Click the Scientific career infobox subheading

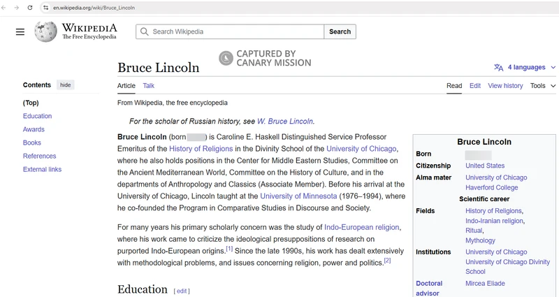coord(484,199)
